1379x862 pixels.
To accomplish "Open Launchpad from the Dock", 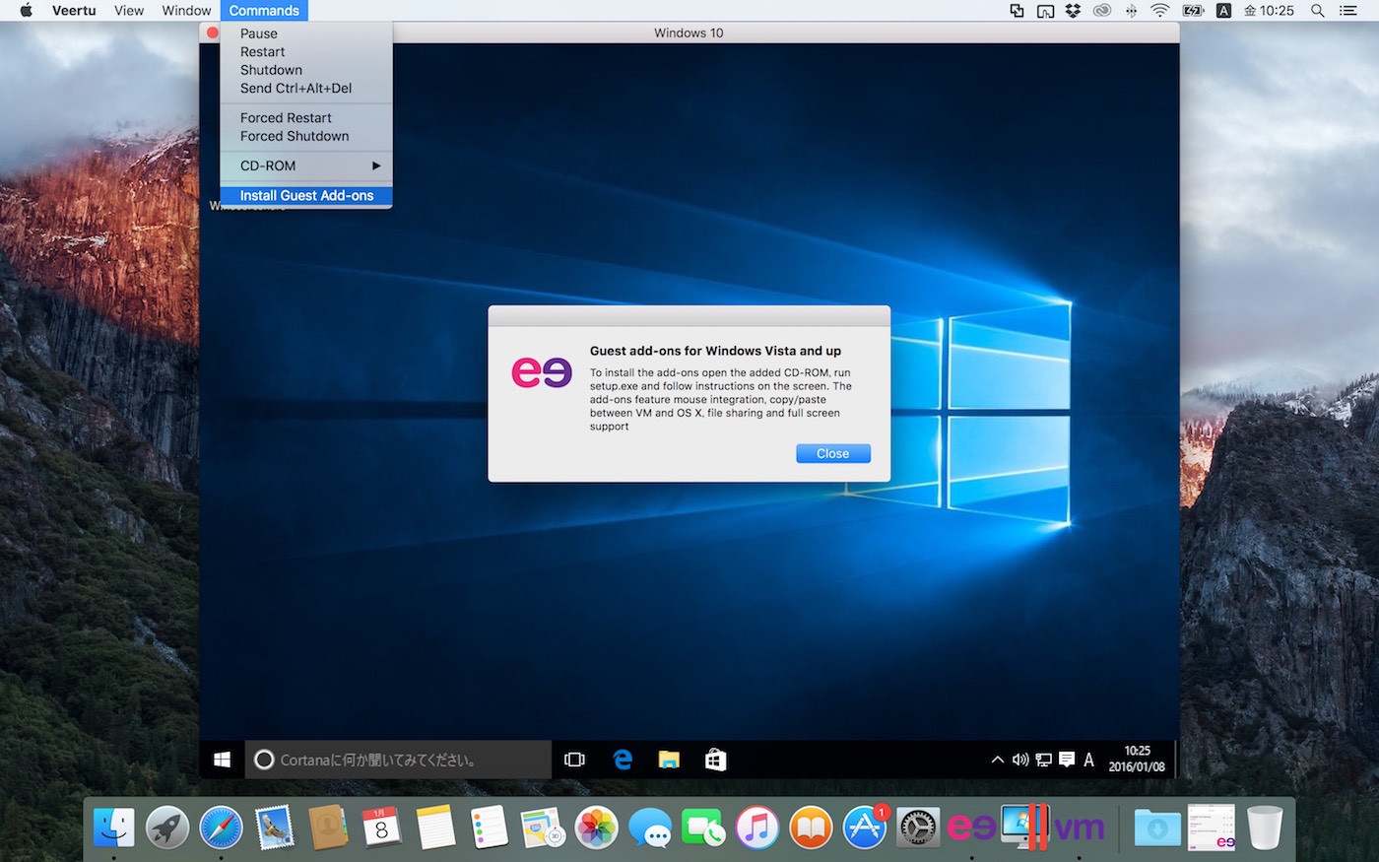I will tap(167, 828).
